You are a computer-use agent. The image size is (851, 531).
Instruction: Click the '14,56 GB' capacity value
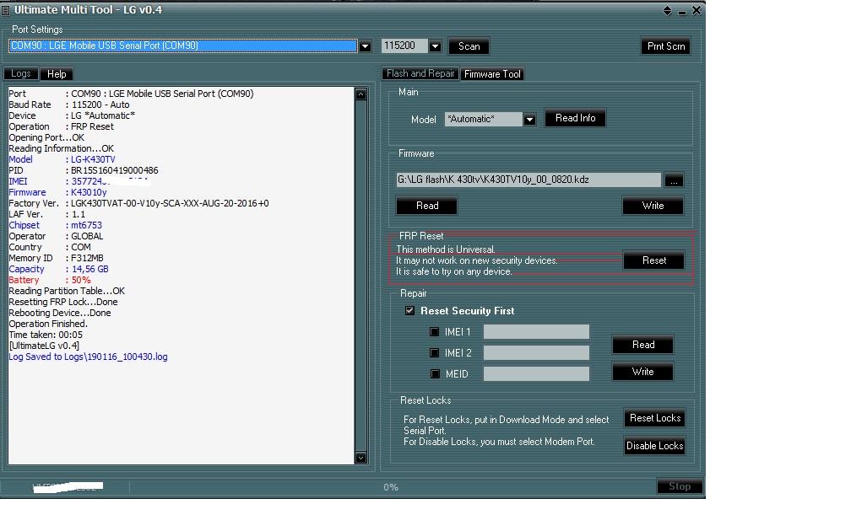pos(90,270)
